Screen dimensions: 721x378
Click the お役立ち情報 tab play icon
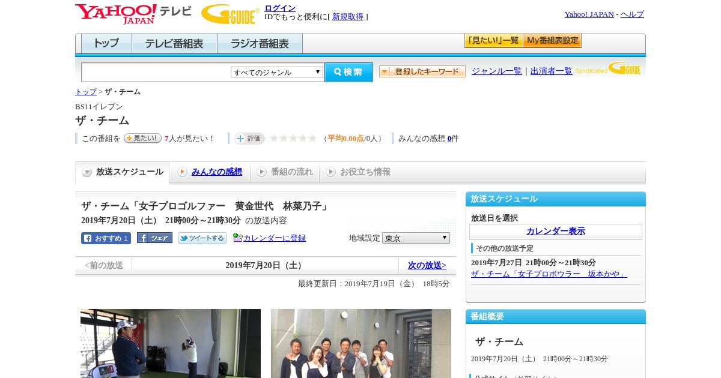pyautogui.click(x=330, y=172)
